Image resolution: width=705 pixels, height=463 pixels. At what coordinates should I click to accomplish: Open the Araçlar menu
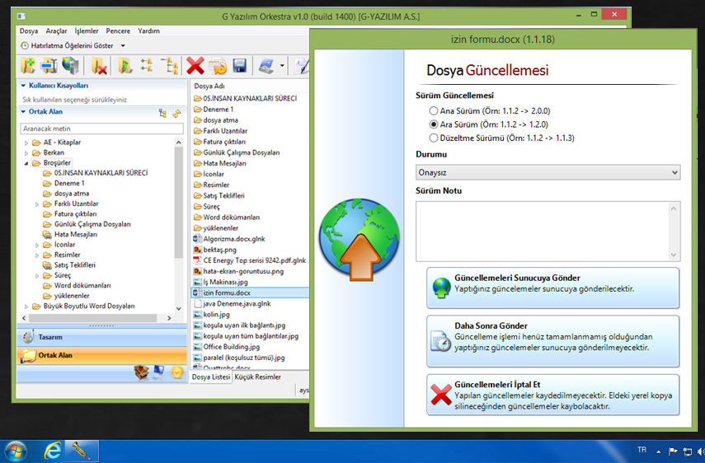pos(56,30)
